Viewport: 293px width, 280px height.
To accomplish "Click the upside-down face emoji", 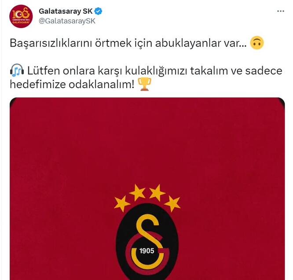I will point(257,43).
